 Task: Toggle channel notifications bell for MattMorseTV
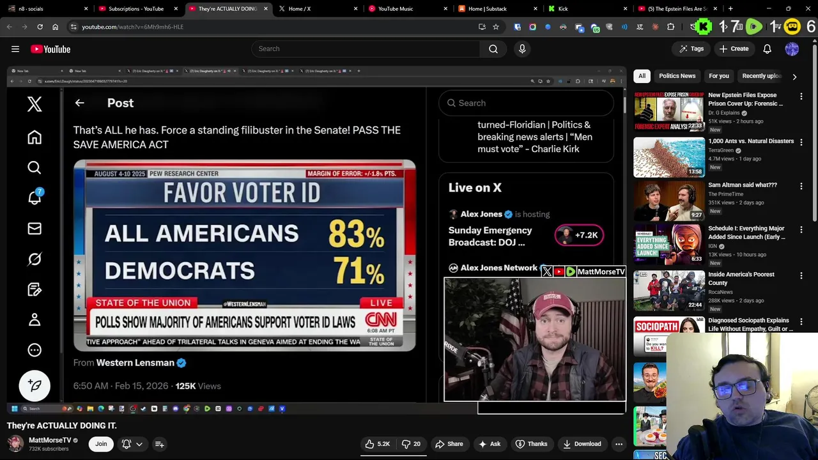pyautogui.click(x=127, y=444)
